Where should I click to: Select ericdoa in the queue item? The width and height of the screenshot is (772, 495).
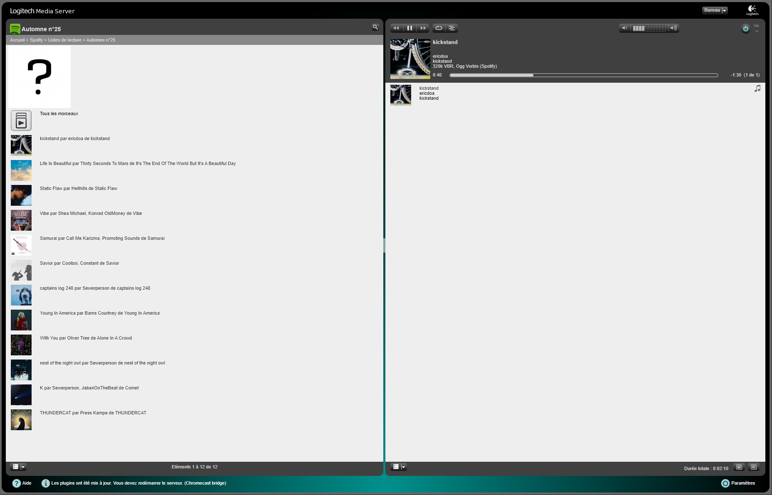pyautogui.click(x=427, y=93)
